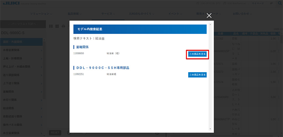Image resolution: width=283 pixels, height=137 pixels.
Task: Expand the サービス menu
Action: tap(108, 14)
